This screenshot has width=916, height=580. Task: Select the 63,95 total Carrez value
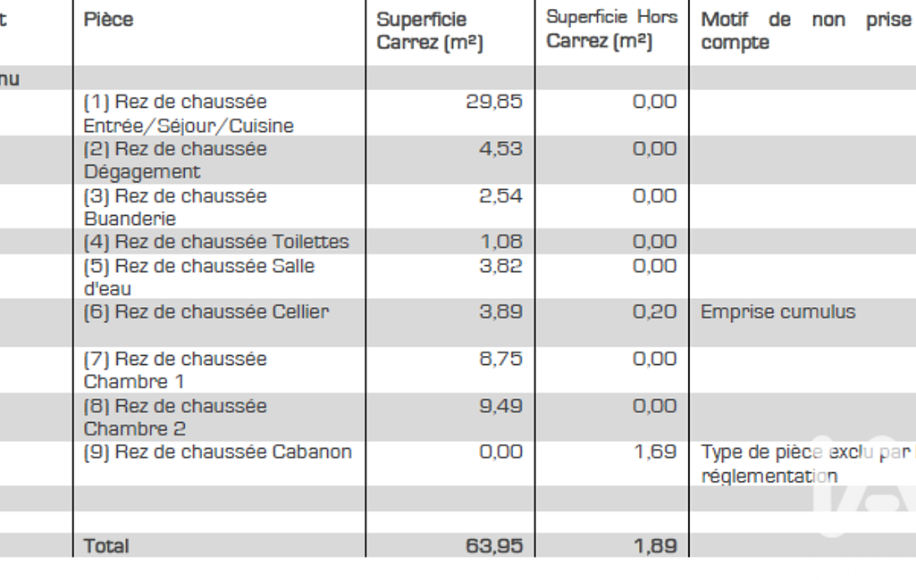(494, 545)
